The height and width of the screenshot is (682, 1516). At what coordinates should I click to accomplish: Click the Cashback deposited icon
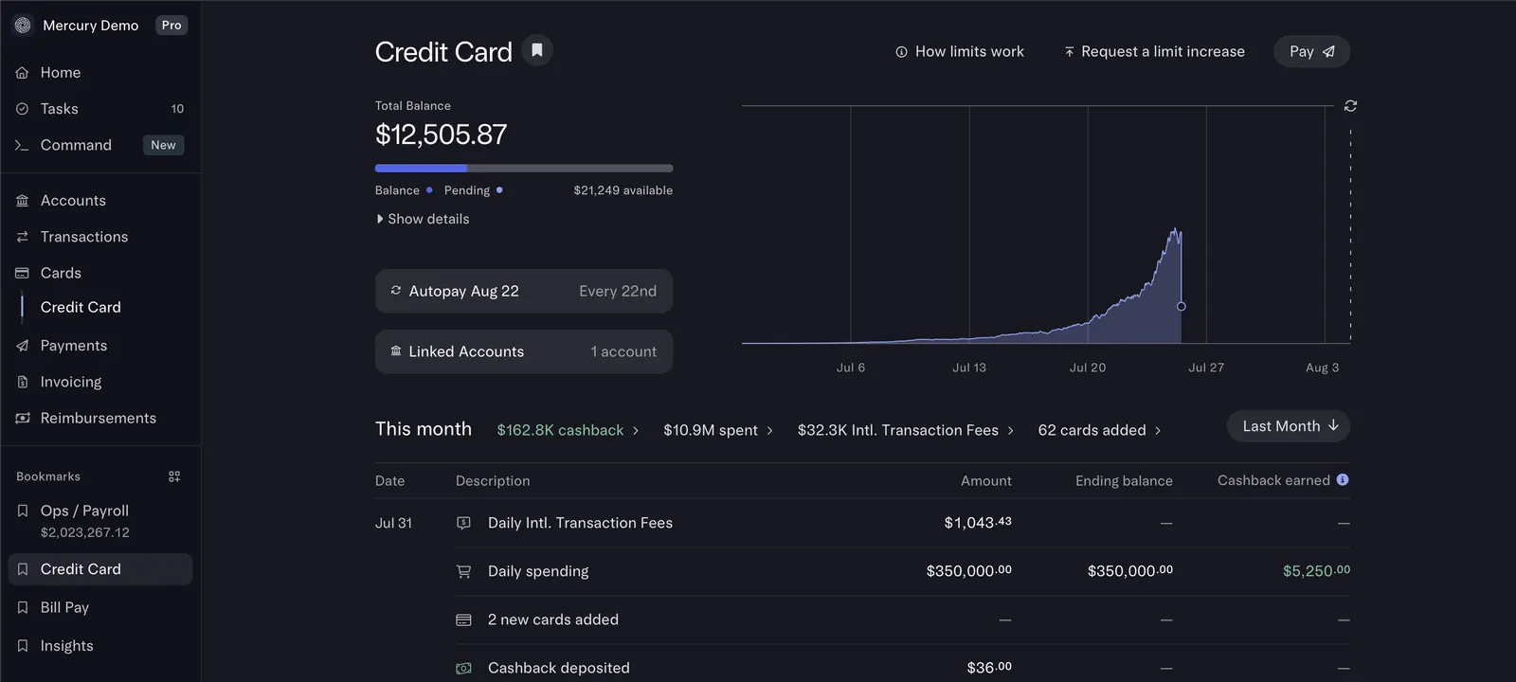463,668
